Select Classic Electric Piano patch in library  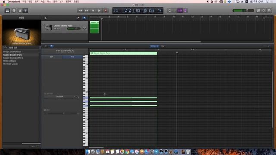(x=13, y=55)
